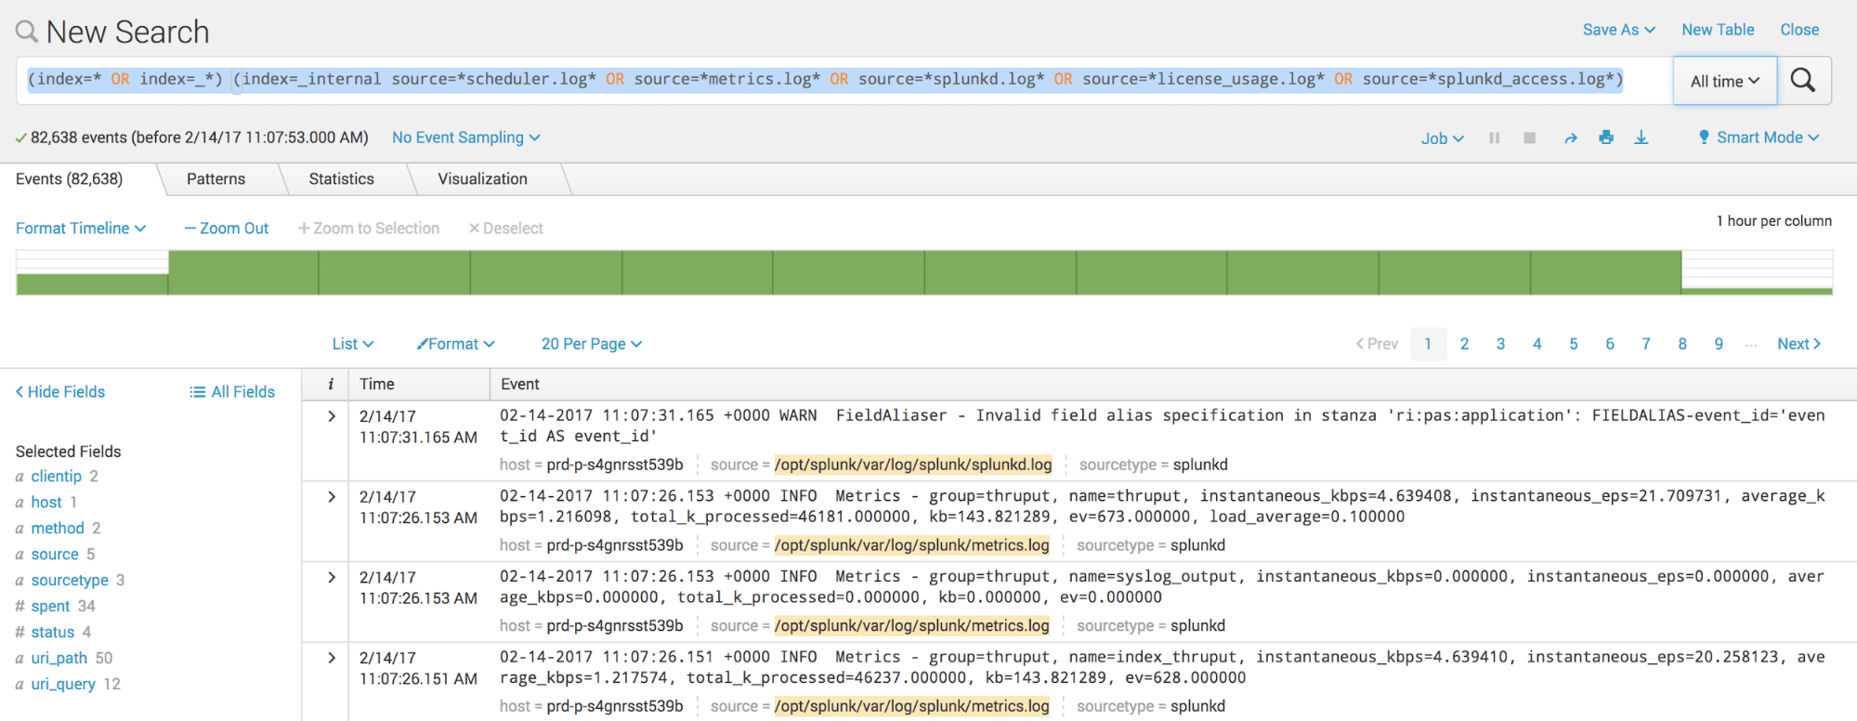
Task: Select last short timeline column
Action: (x=1757, y=291)
